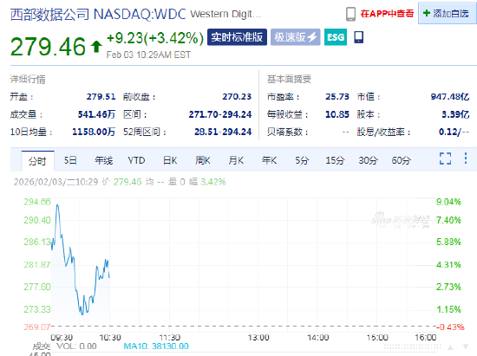
Task: Select the 60分 interval tab
Action: 402,160
